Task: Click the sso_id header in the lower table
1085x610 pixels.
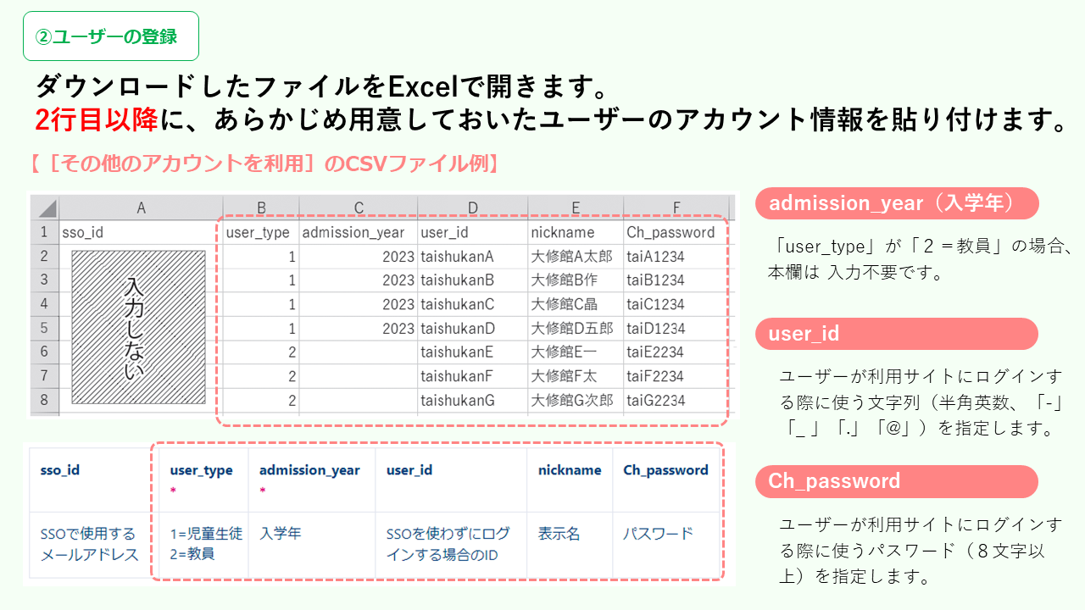Action: point(60,470)
